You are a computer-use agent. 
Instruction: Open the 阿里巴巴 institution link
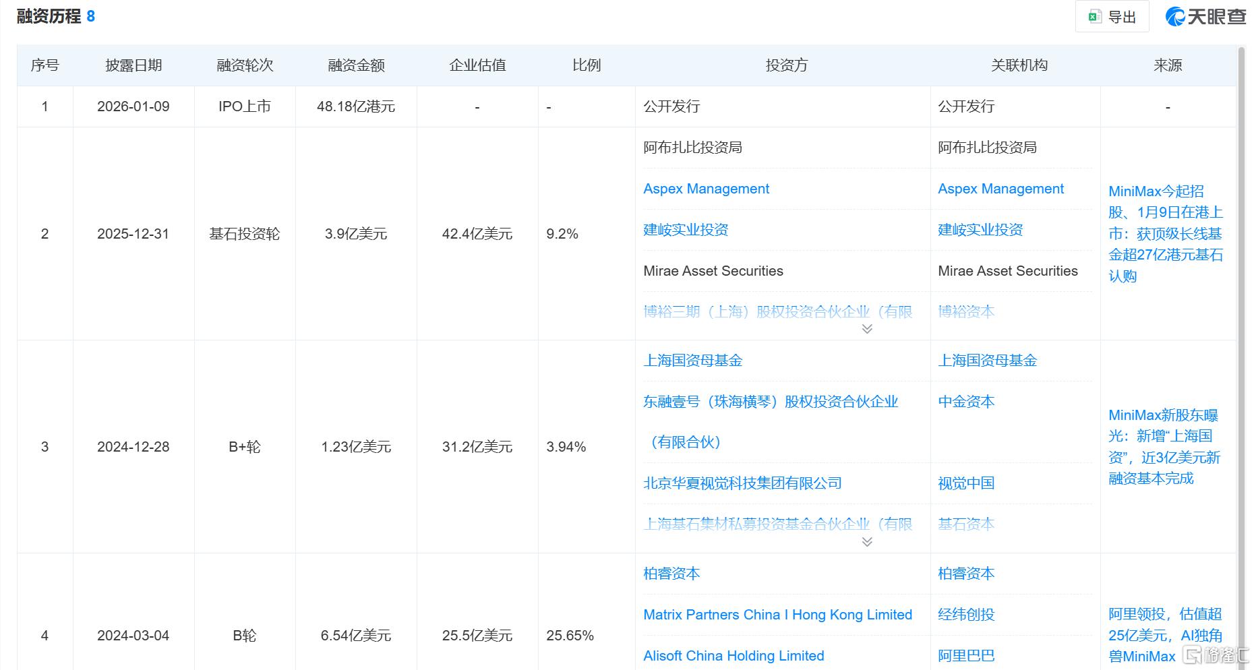point(966,656)
